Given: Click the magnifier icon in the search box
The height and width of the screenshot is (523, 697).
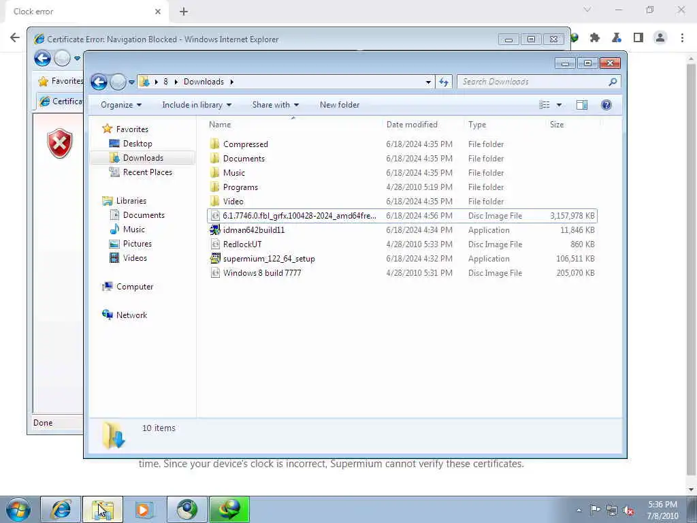Looking at the screenshot, I should click(x=613, y=82).
